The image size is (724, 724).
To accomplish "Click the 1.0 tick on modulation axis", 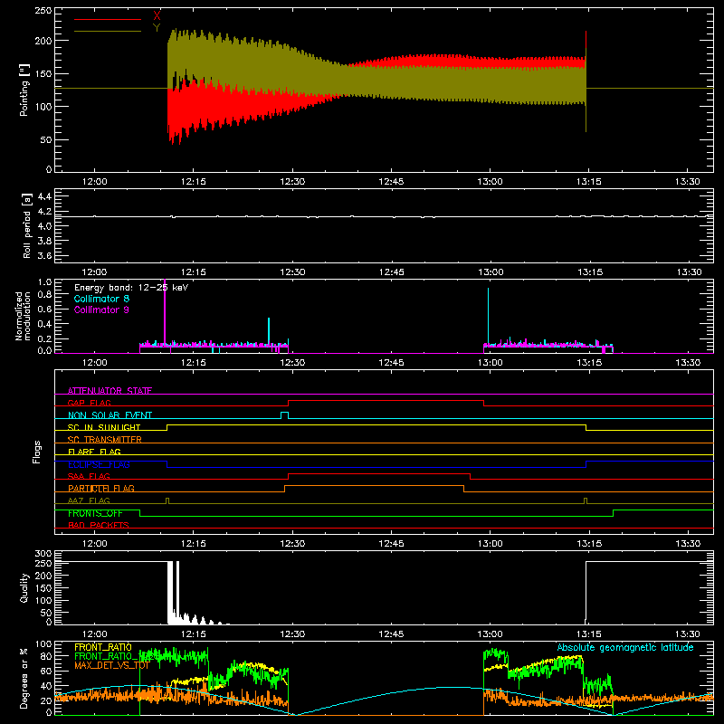I will point(44,281).
